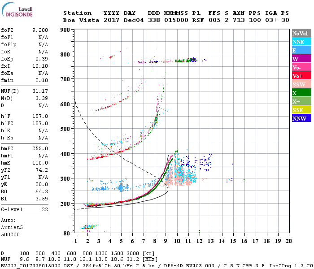
Task: Click the time value 015000
Action: coord(176,20)
